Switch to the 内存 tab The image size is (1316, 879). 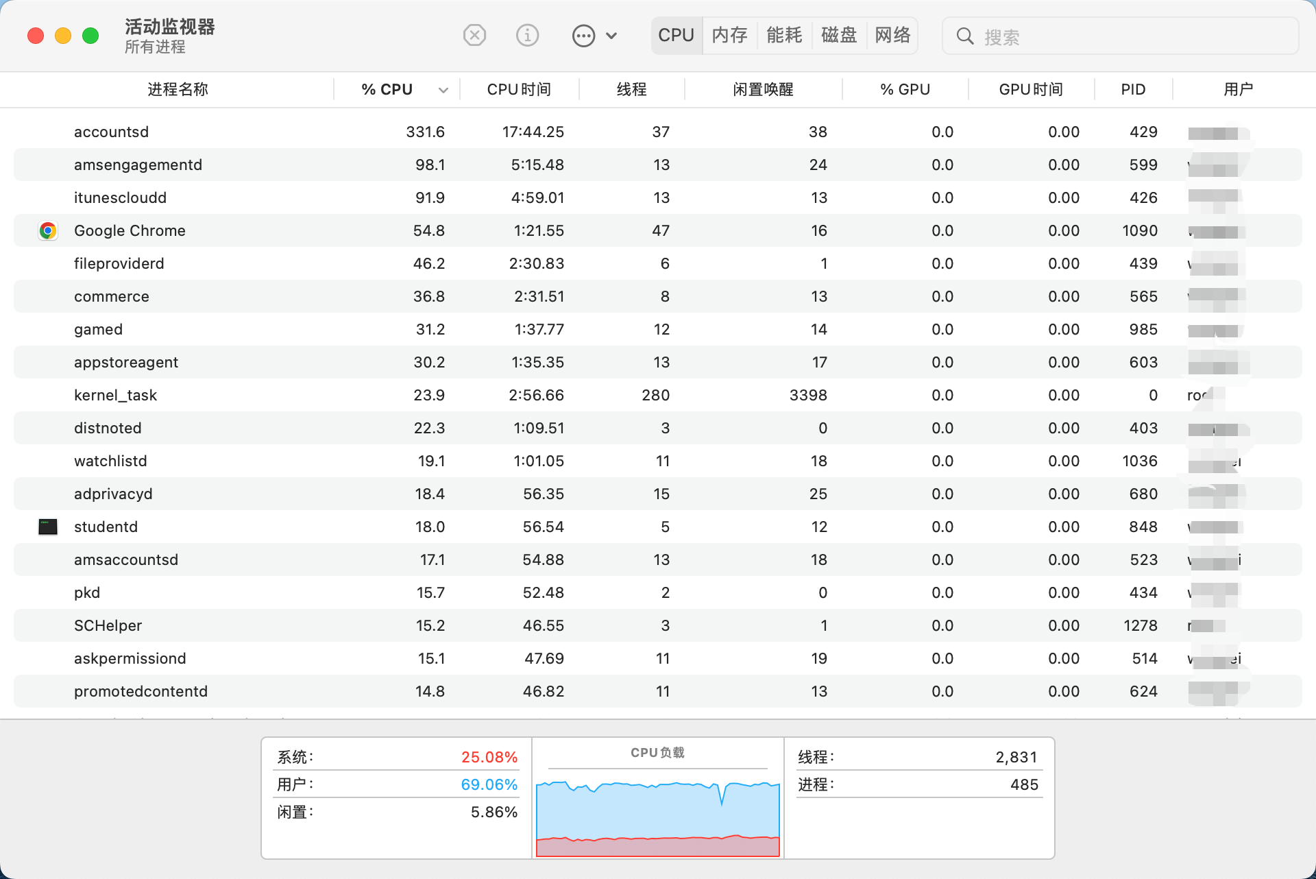tap(729, 36)
